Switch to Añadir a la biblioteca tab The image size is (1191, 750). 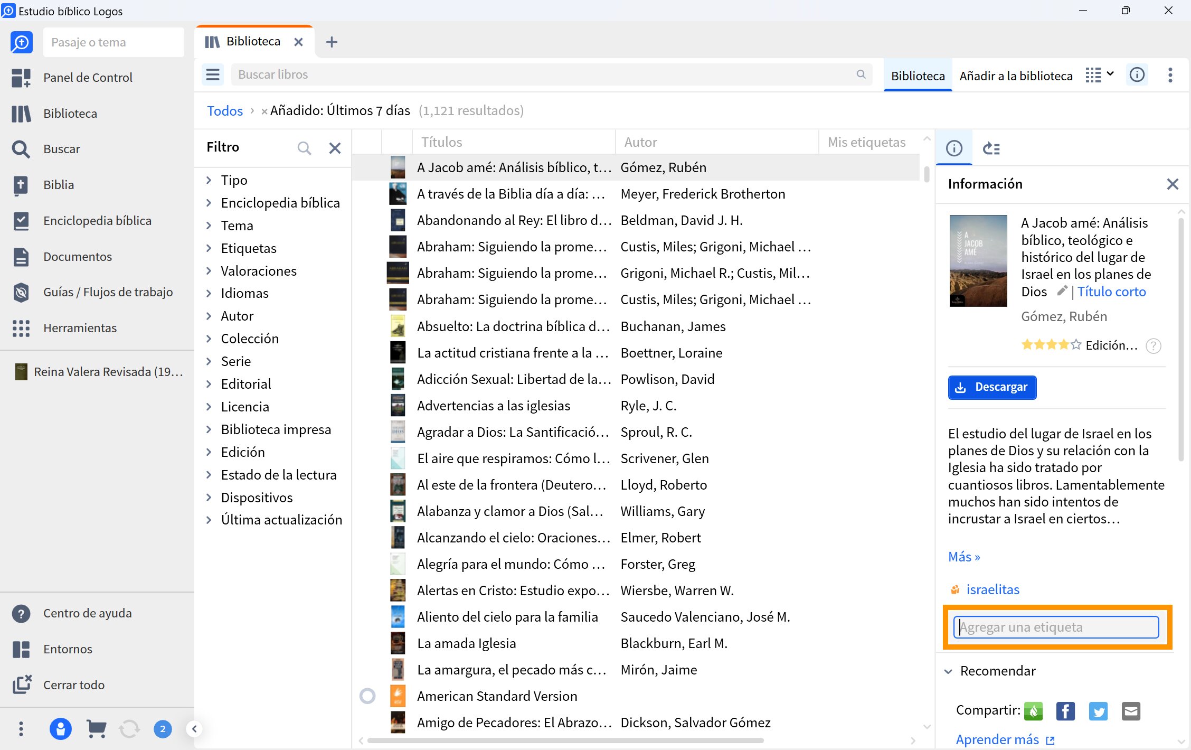(x=1016, y=76)
